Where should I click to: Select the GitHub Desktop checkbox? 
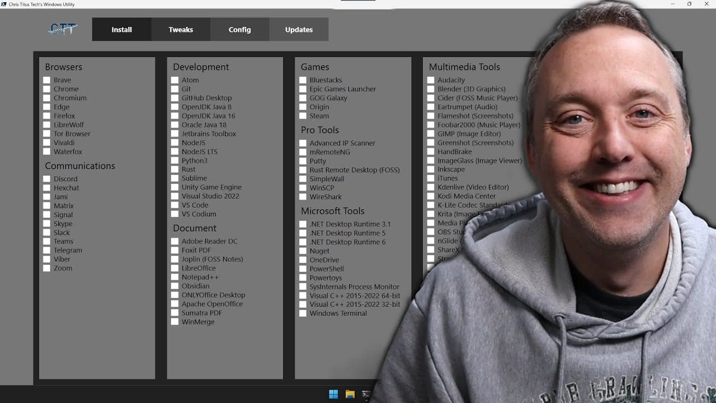tap(175, 98)
